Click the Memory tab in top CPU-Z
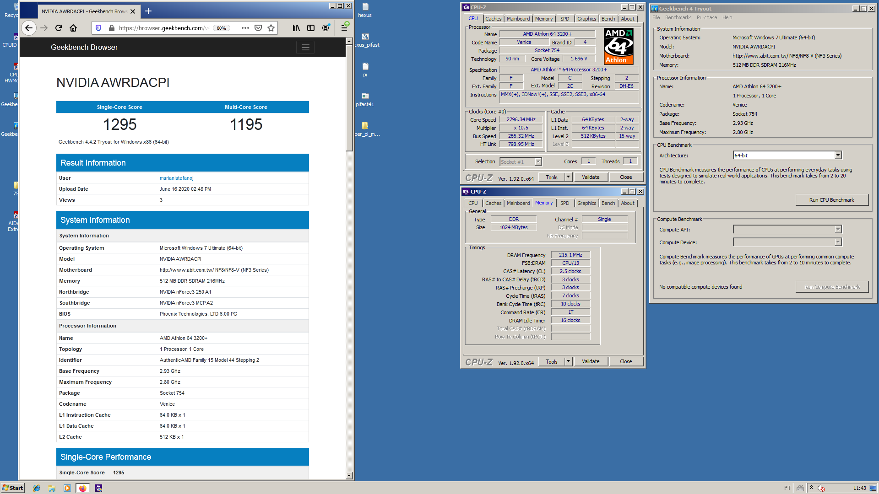The image size is (879, 494). pos(543,19)
